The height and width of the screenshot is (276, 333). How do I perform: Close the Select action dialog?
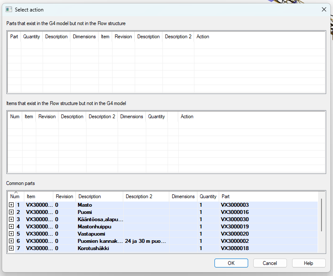coord(324,9)
